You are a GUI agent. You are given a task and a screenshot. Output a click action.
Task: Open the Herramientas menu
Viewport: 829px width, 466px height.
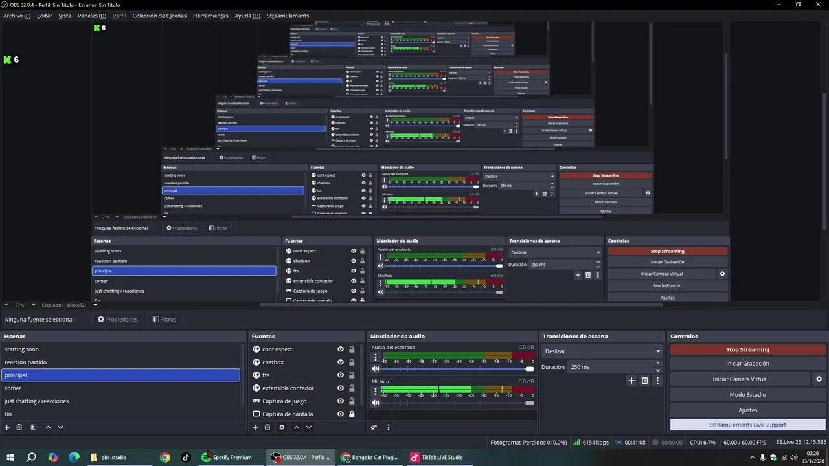point(210,16)
